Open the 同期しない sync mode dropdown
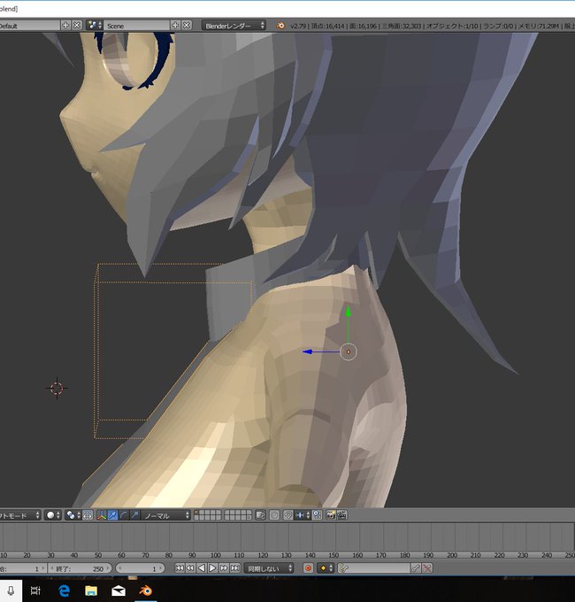575x602 pixels. pyautogui.click(x=269, y=568)
